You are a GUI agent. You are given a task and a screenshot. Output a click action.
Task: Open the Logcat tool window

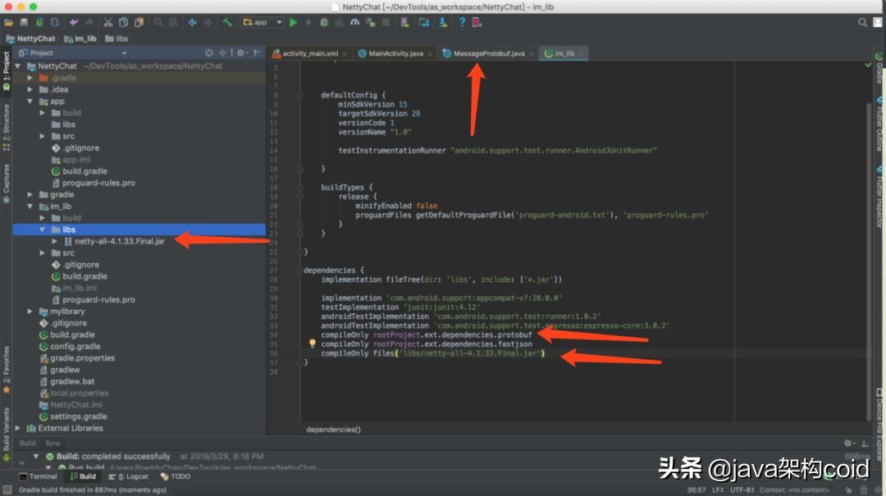(x=128, y=476)
